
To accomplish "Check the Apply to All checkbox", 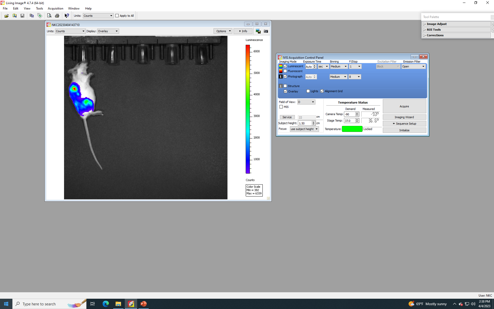I will tap(117, 16).
